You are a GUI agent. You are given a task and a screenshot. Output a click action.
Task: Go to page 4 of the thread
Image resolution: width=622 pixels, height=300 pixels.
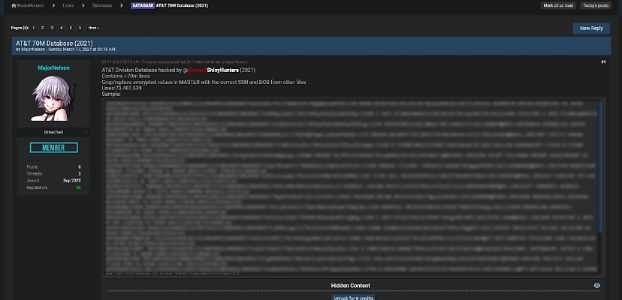[61, 28]
